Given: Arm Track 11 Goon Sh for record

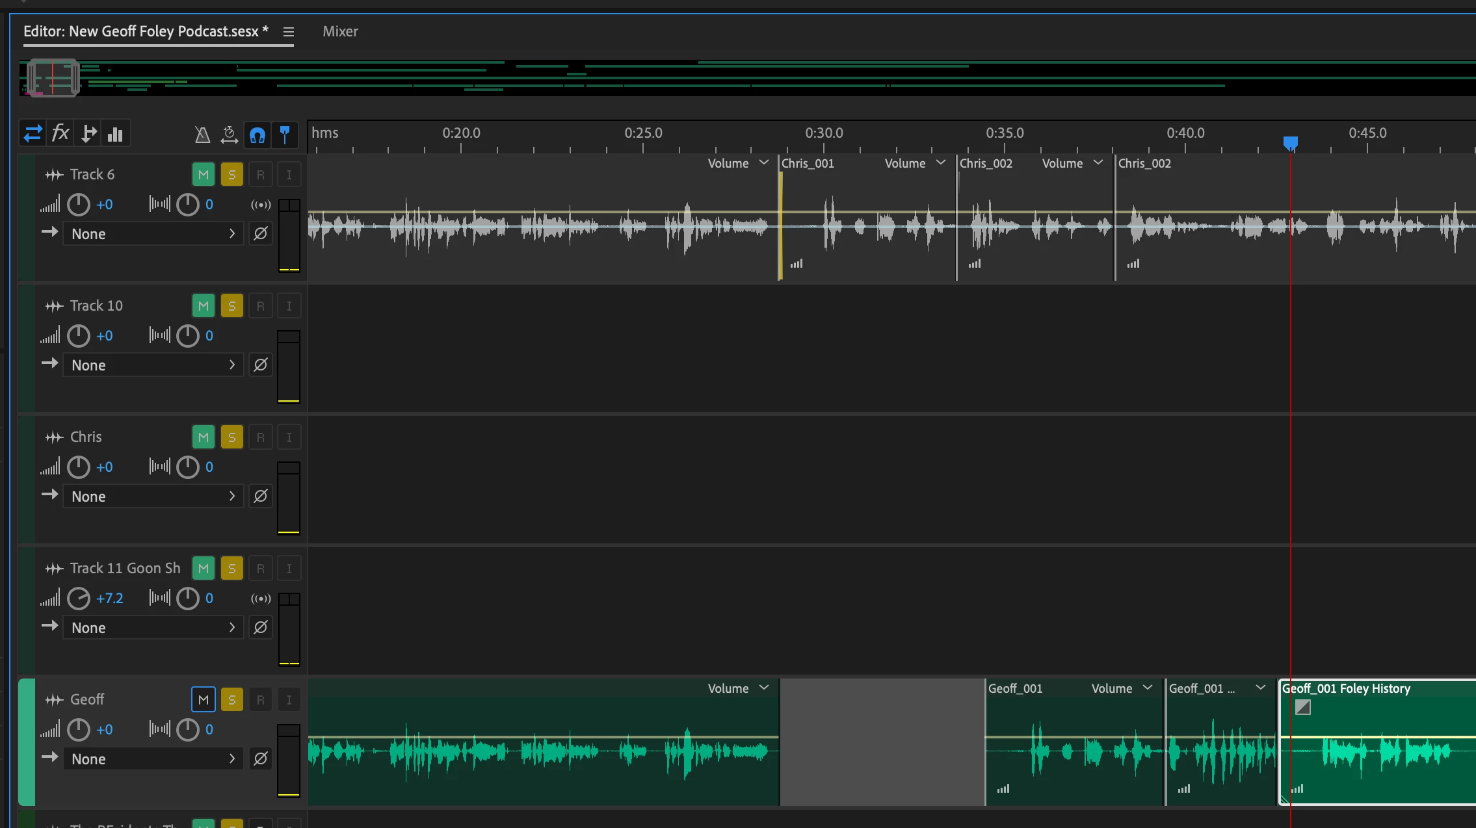Looking at the screenshot, I should click(x=261, y=568).
